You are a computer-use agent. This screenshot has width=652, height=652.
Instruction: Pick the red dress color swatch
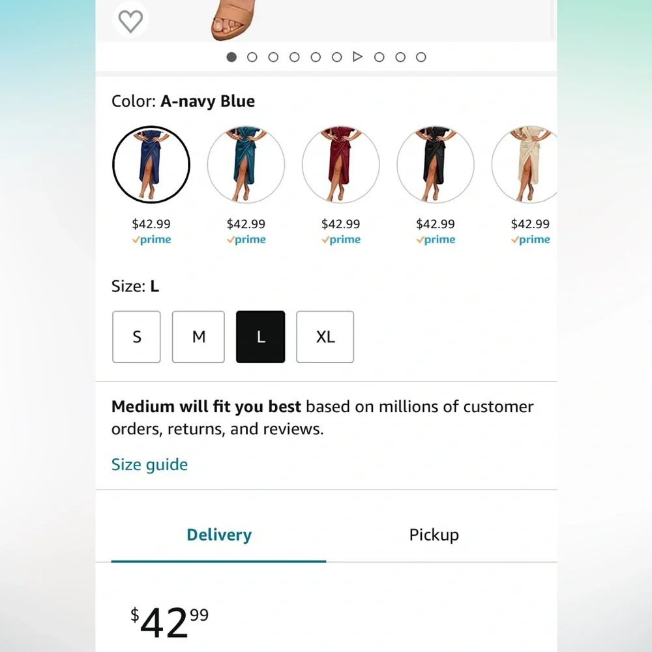click(340, 165)
